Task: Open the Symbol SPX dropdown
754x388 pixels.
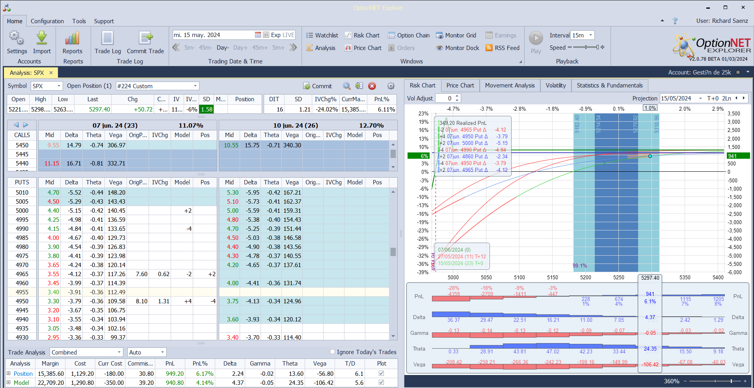Action: (x=59, y=86)
